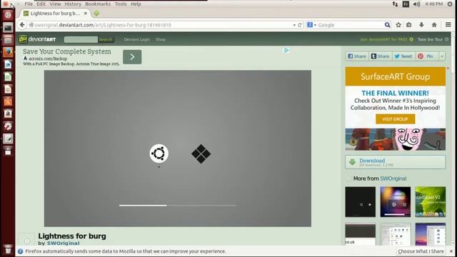This screenshot has width=457, height=257.
Task: Select the Lightness for burg tab
Action: (55, 14)
